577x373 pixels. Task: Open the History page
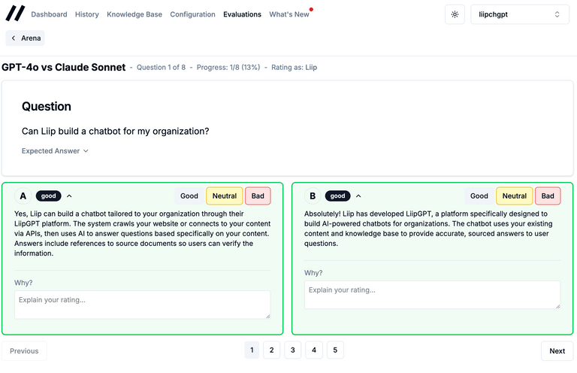87,14
